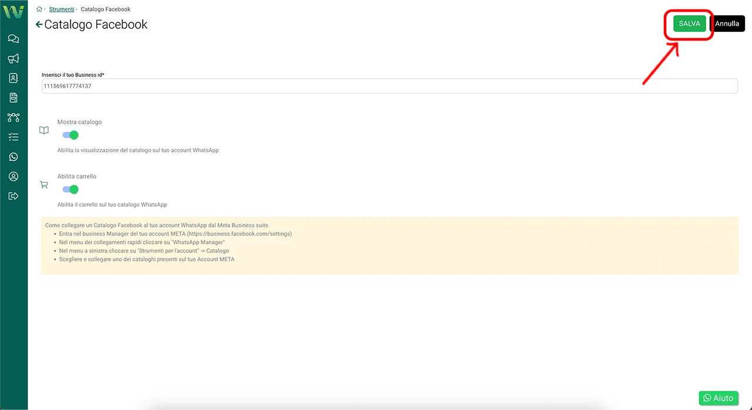The image size is (752, 410).
Task: Open the WhatsApp sidebar icon
Action: click(14, 157)
